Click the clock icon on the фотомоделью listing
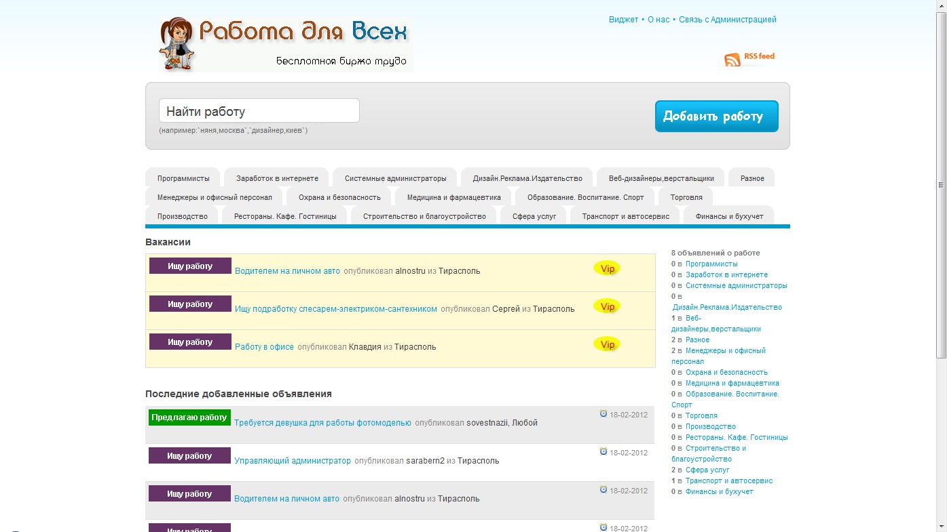Image resolution: width=947 pixels, height=532 pixels. 604,413
